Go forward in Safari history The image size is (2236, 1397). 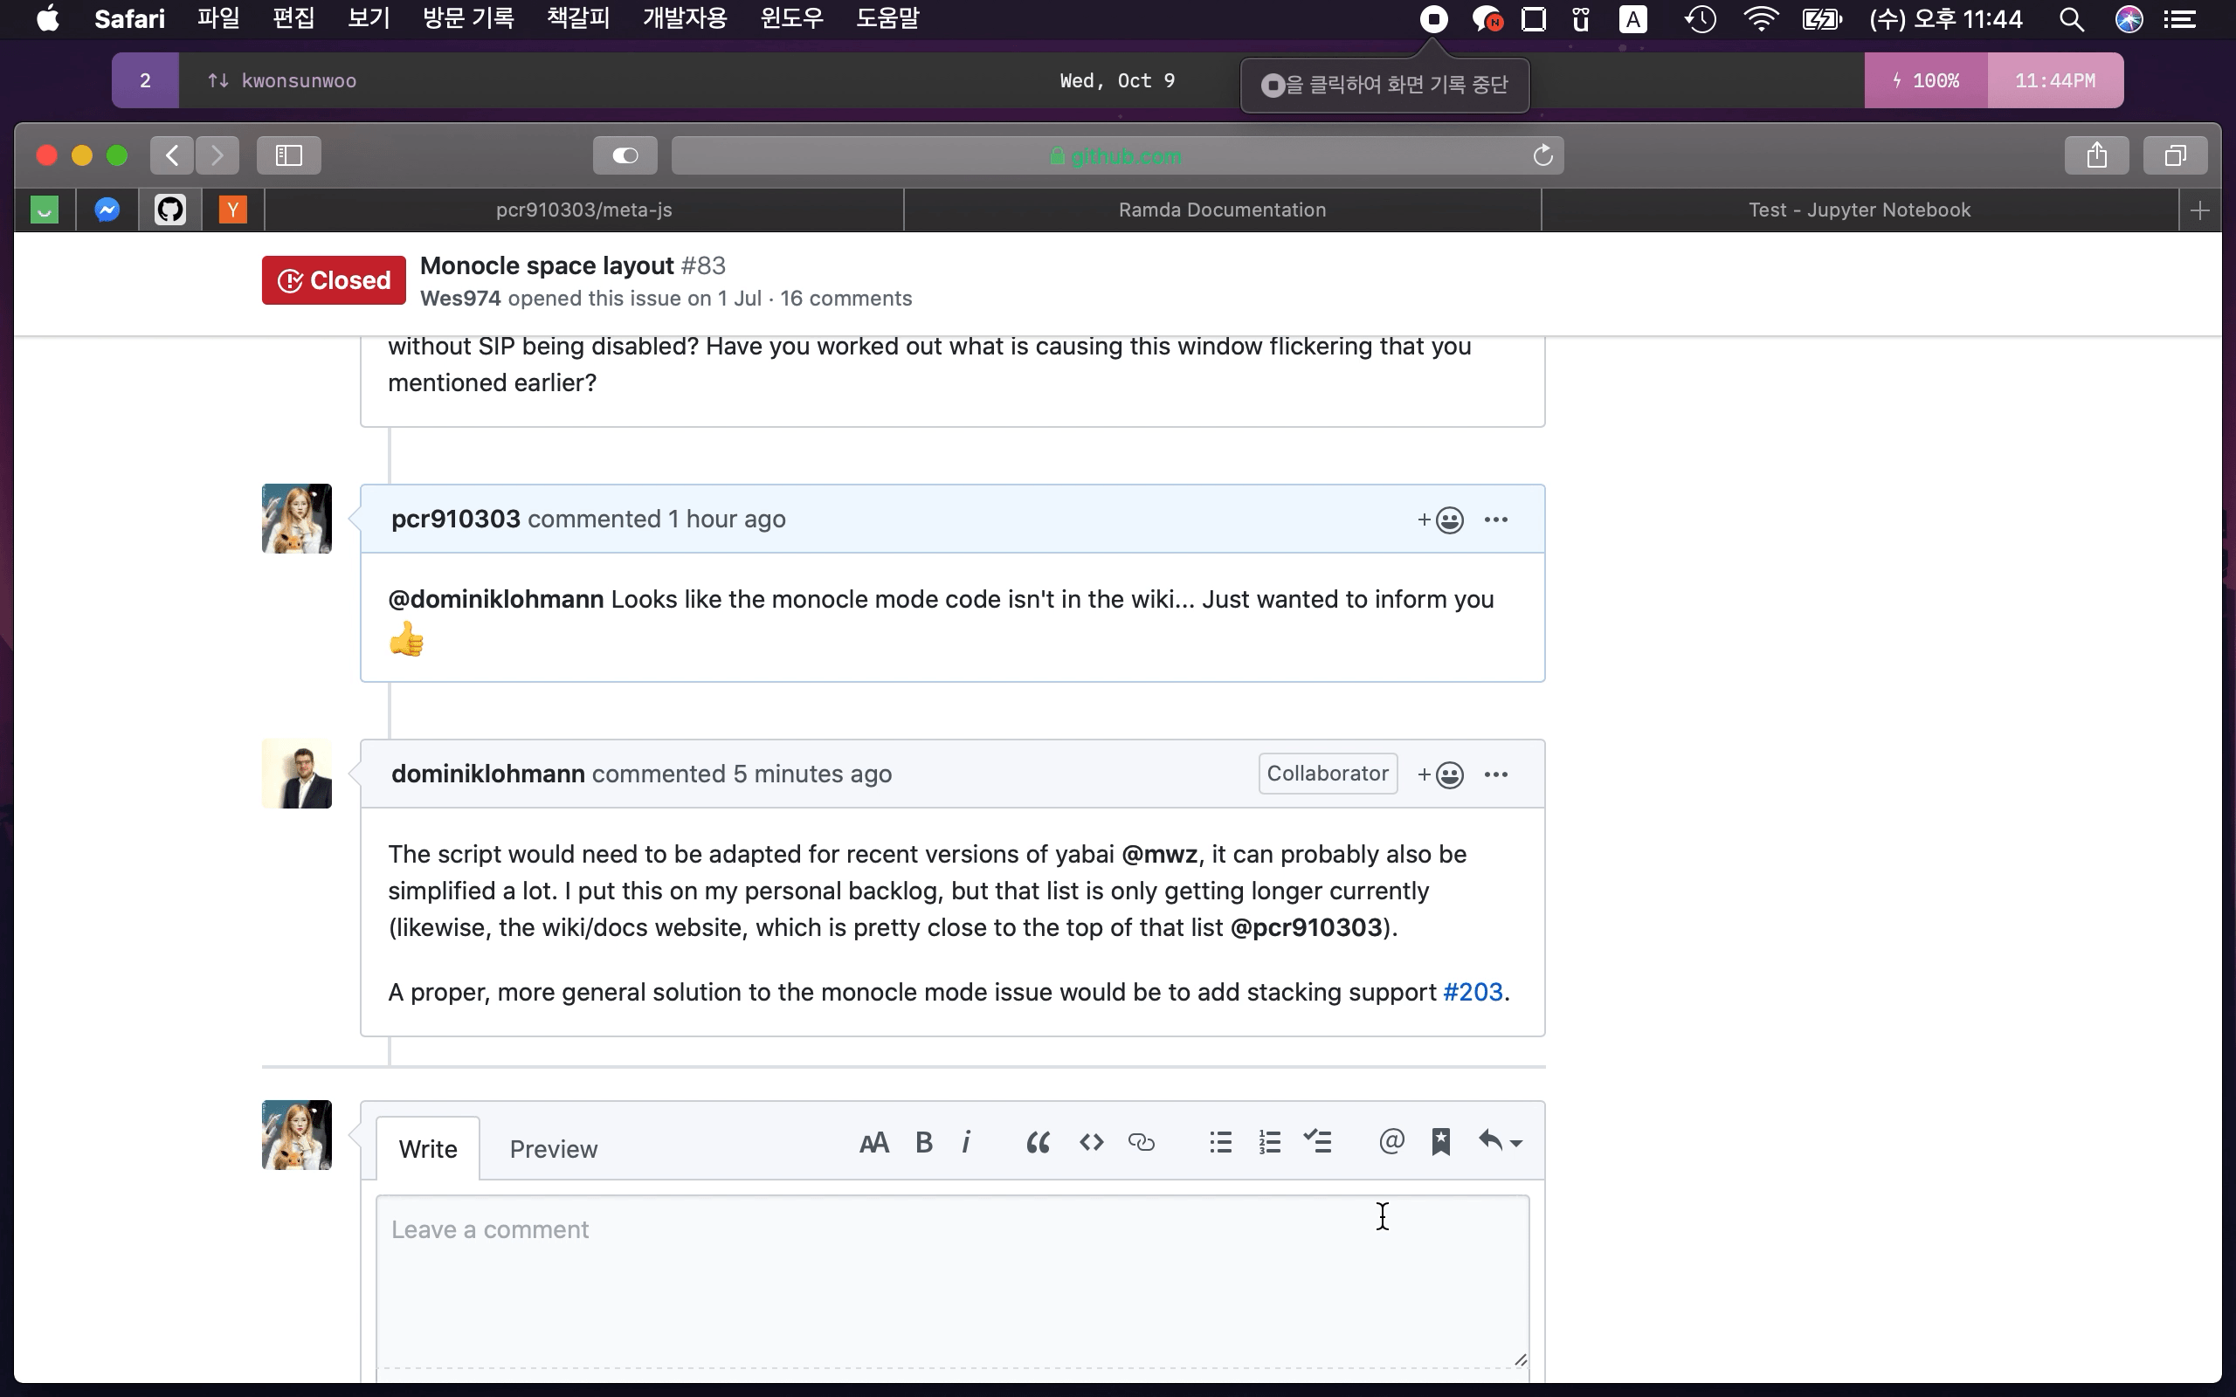tap(217, 155)
